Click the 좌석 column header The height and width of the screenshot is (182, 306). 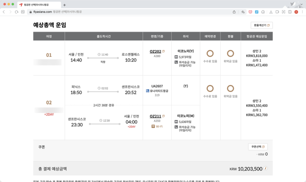pyautogui.click(x=186, y=36)
